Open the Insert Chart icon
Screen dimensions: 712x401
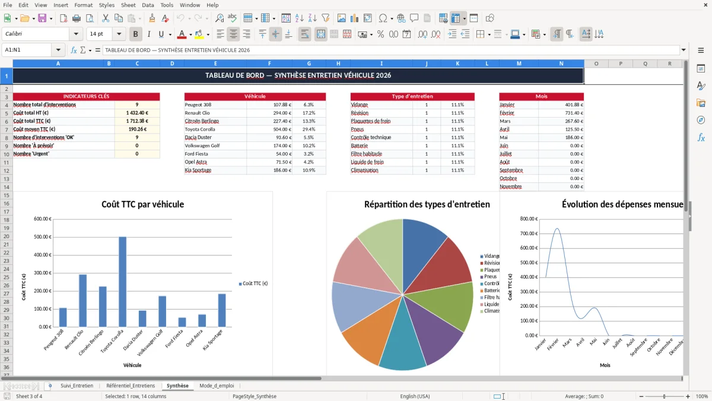[355, 18]
